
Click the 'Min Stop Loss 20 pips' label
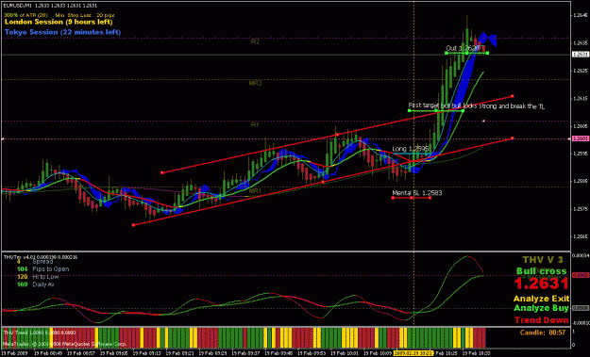click(85, 15)
